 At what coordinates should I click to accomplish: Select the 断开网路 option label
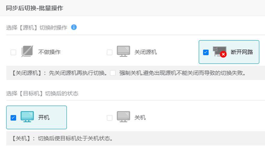click(242, 52)
